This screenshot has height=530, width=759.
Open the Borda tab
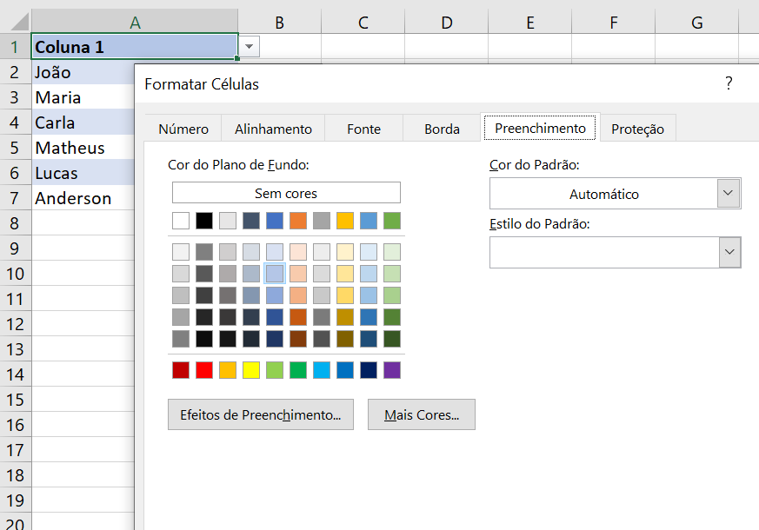click(x=441, y=128)
